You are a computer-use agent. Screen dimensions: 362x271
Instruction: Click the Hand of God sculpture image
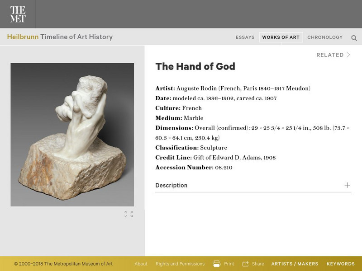click(x=72, y=135)
